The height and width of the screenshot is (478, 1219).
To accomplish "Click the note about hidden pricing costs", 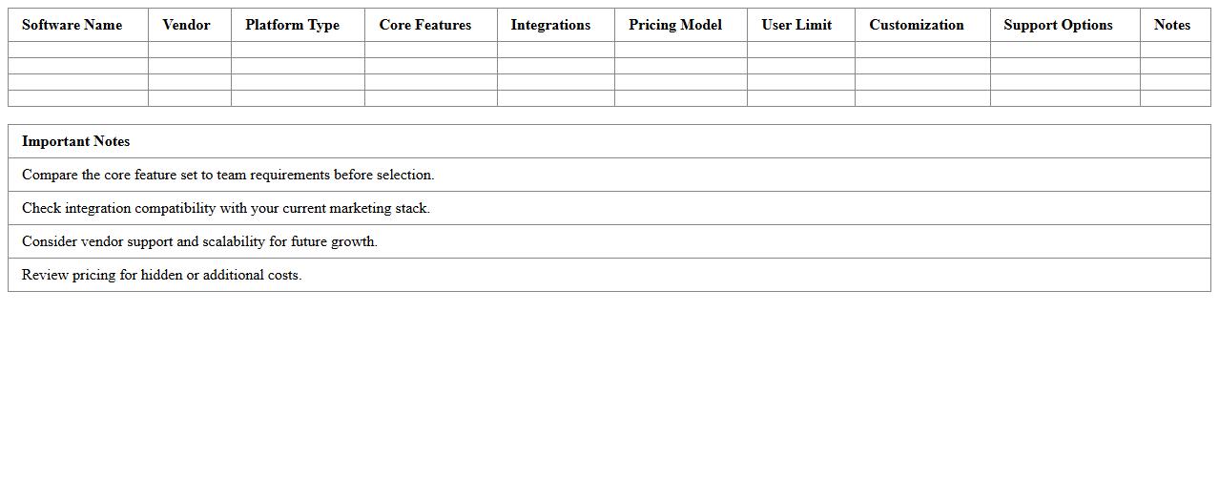I will 162,275.
